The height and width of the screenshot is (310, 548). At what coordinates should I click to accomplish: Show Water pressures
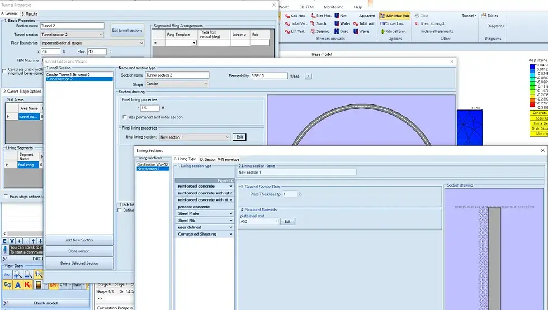(342, 23)
